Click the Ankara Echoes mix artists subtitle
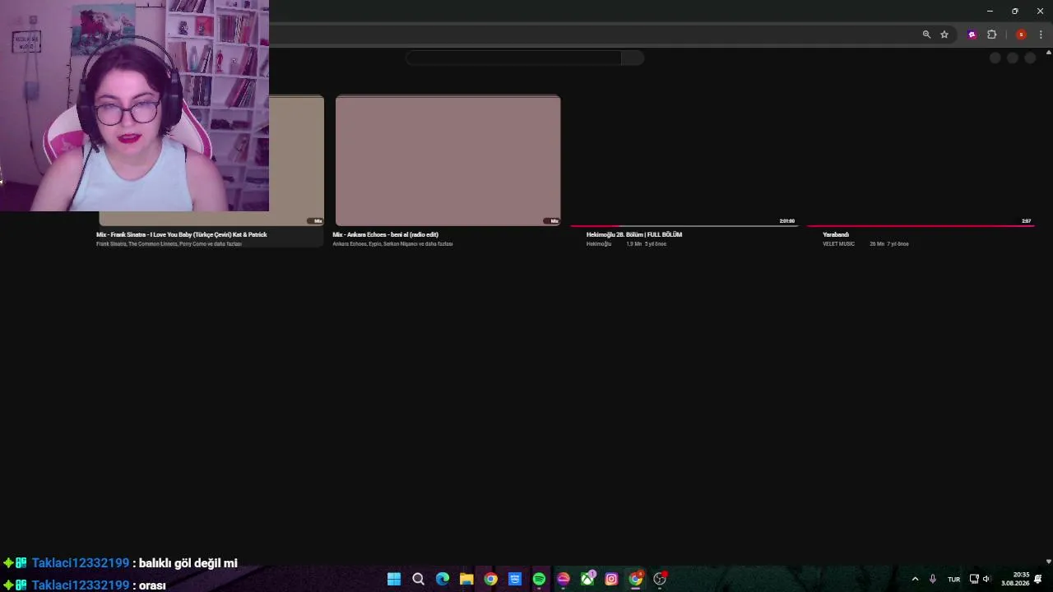The width and height of the screenshot is (1053, 592). tap(392, 244)
